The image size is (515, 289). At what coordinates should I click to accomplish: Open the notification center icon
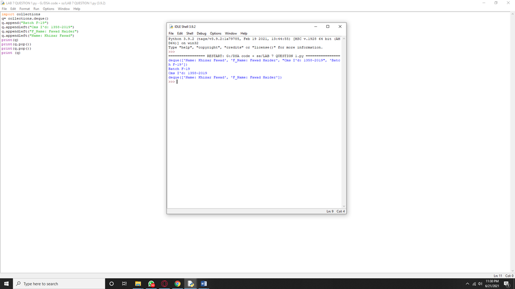[x=507, y=284]
